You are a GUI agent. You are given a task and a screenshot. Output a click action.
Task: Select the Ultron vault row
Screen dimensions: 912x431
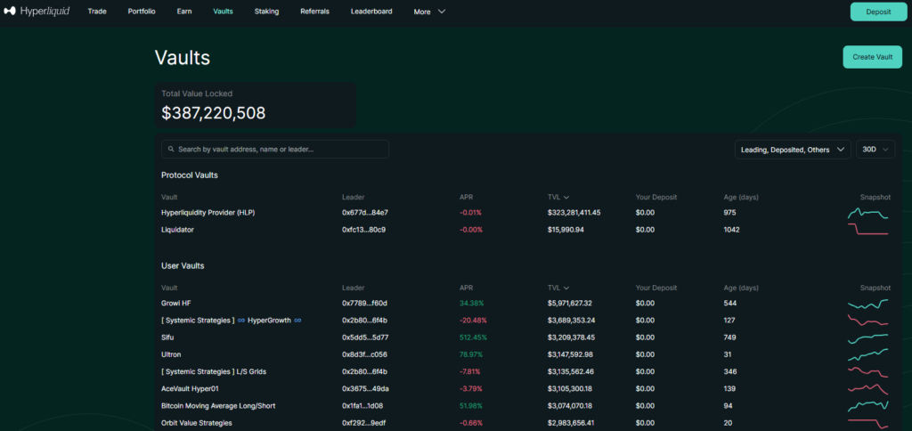171,354
